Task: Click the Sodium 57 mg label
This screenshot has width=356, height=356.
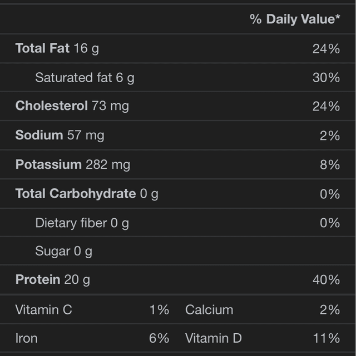Action: coord(60,135)
